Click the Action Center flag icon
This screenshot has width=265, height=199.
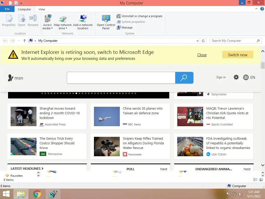point(228,194)
